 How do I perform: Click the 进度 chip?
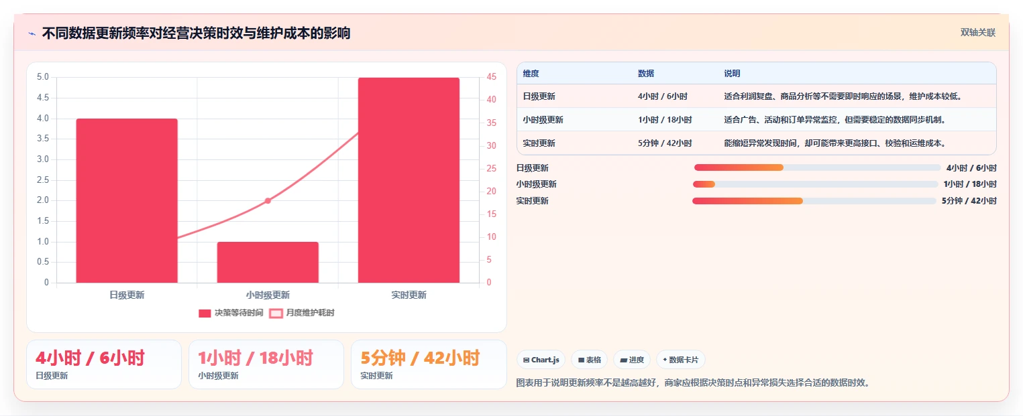tap(632, 360)
